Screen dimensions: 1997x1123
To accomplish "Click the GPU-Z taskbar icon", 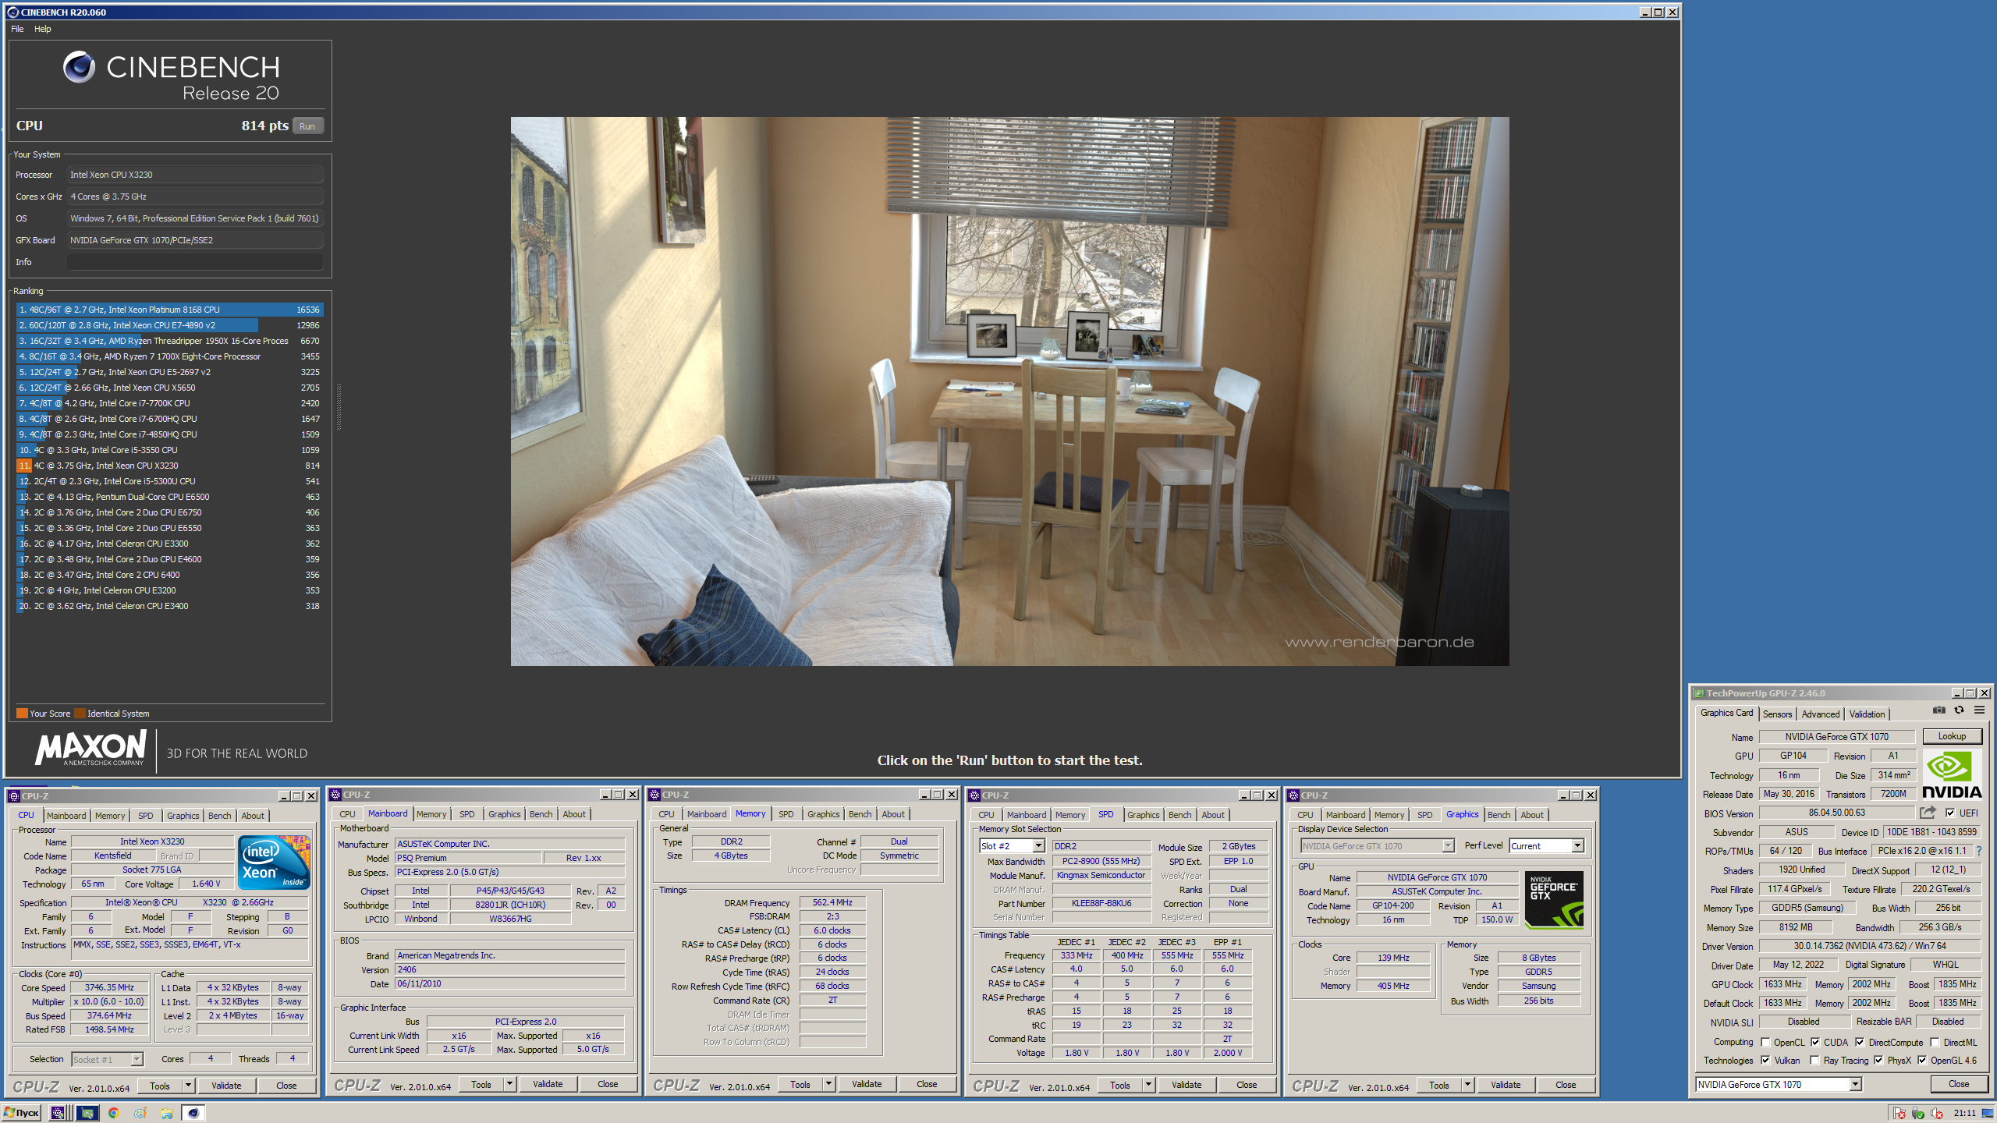I will [87, 1113].
